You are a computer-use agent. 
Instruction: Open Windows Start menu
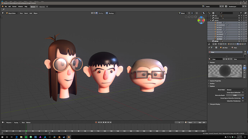[2, 137]
